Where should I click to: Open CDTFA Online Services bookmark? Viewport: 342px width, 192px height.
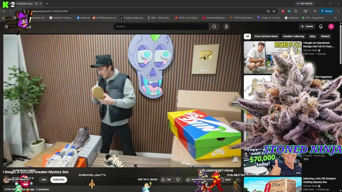coord(242,18)
